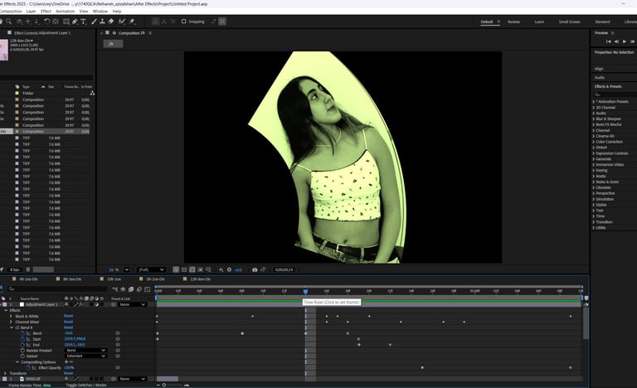Image resolution: width=637 pixels, height=388 pixels.
Task: Click the Bend property stopwatch
Action: pyautogui.click(x=22, y=332)
